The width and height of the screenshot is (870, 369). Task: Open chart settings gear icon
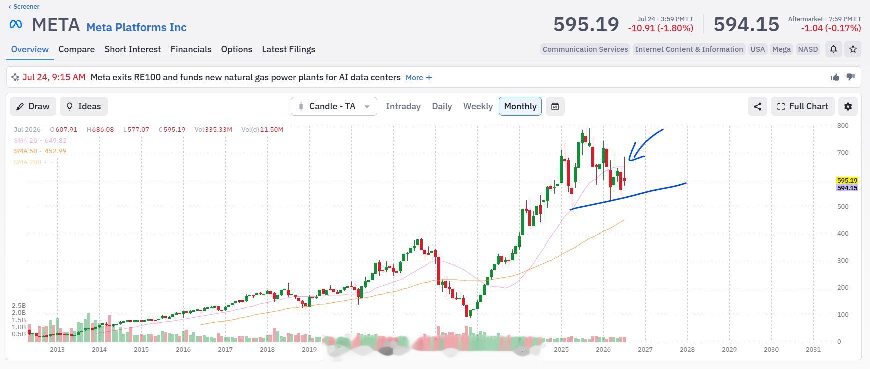pos(848,106)
